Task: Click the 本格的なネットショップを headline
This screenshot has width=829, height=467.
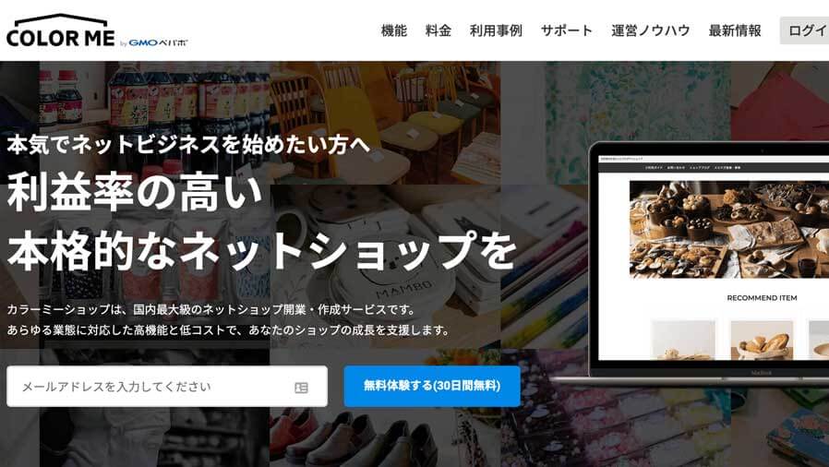Action: [x=261, y=250]
